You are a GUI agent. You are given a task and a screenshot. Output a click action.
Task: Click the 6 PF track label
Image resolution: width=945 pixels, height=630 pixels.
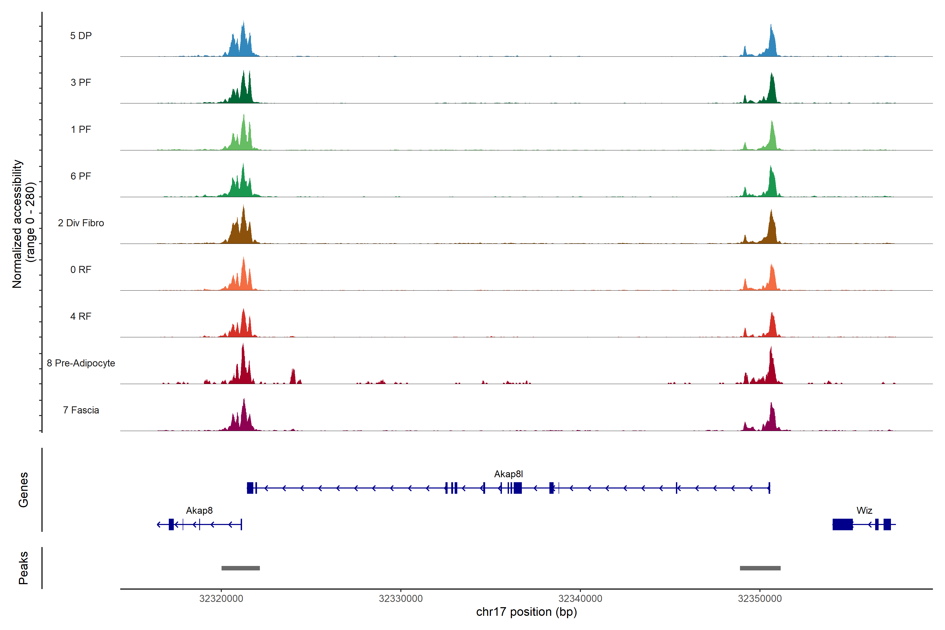(x=81, y=176)
